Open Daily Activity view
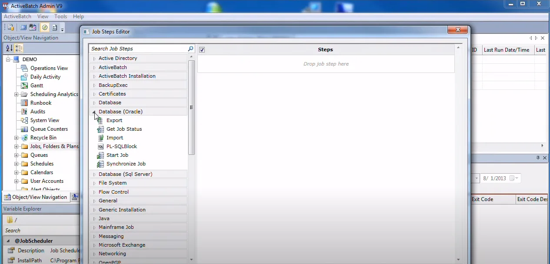This screenshot has width=550, height=264. 45,77
